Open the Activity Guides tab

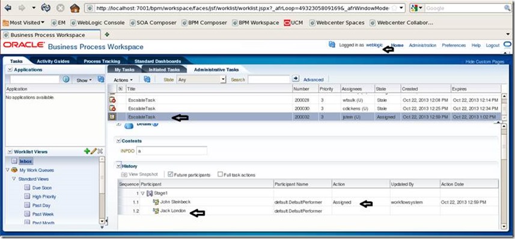[x=53, y=61]
